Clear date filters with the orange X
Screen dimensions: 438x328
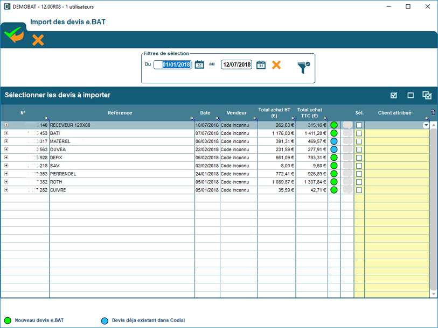276,65
